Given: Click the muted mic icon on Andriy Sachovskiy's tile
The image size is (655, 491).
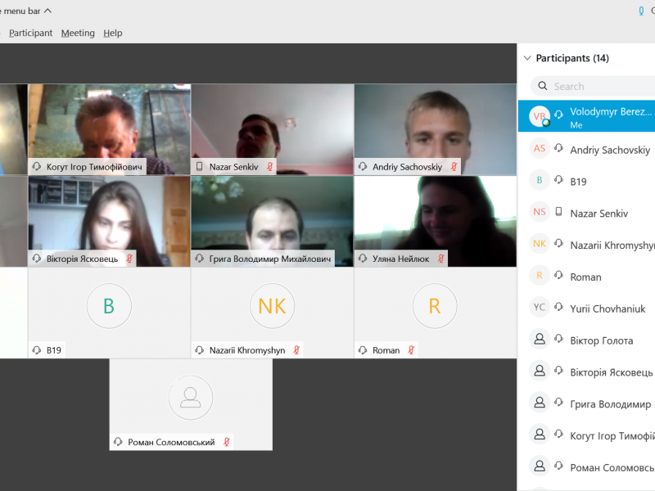Looking at the screenshot, I should (x=454, y=167).
